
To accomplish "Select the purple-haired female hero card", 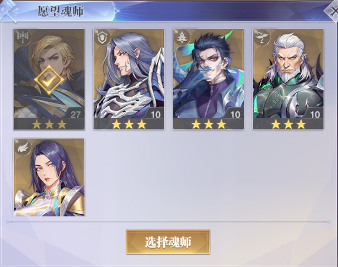I will (49, 177).
